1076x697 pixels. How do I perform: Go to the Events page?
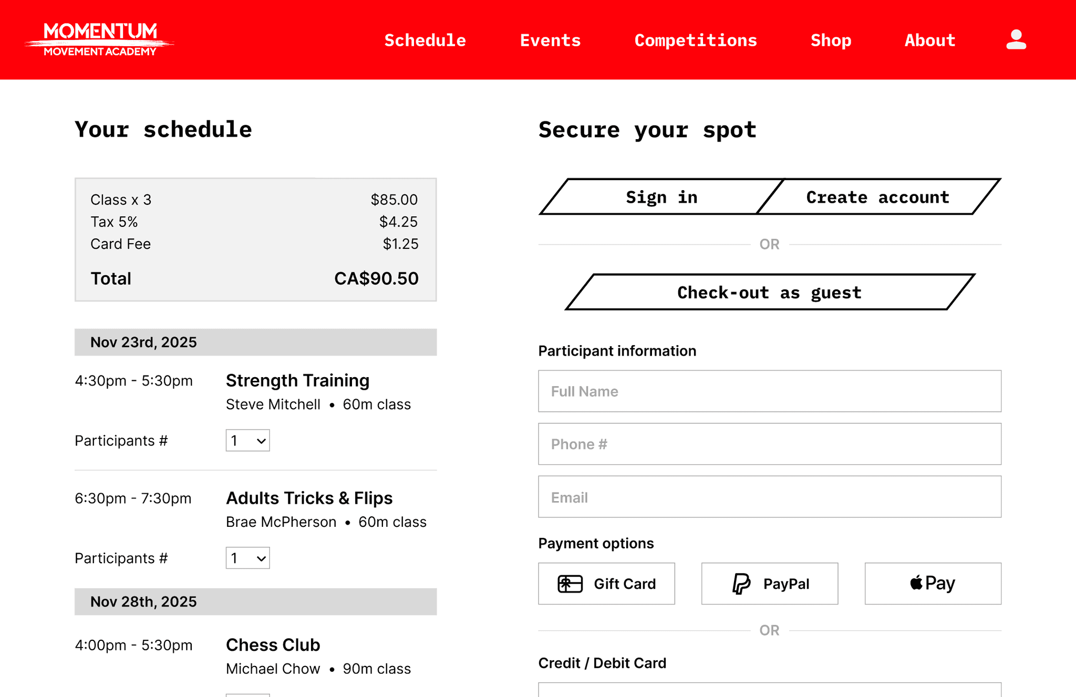click(x=550, y=40)
